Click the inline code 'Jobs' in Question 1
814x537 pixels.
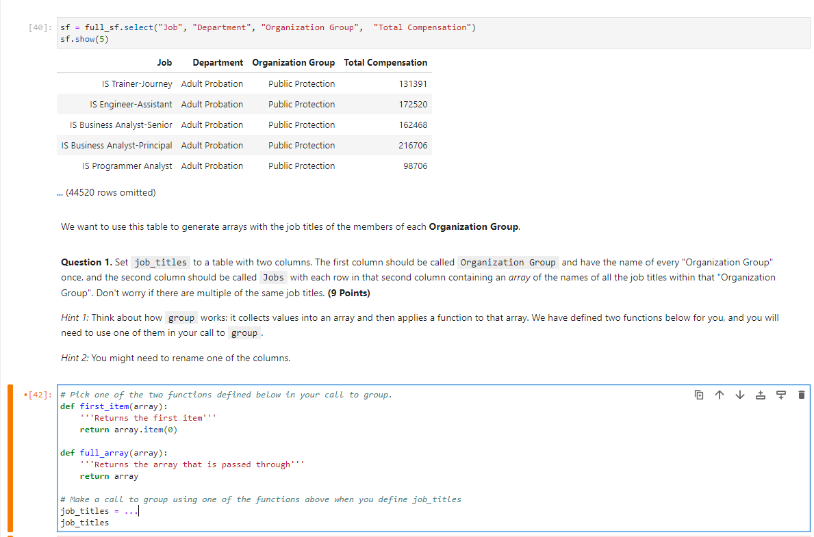(x=273, y=278)
